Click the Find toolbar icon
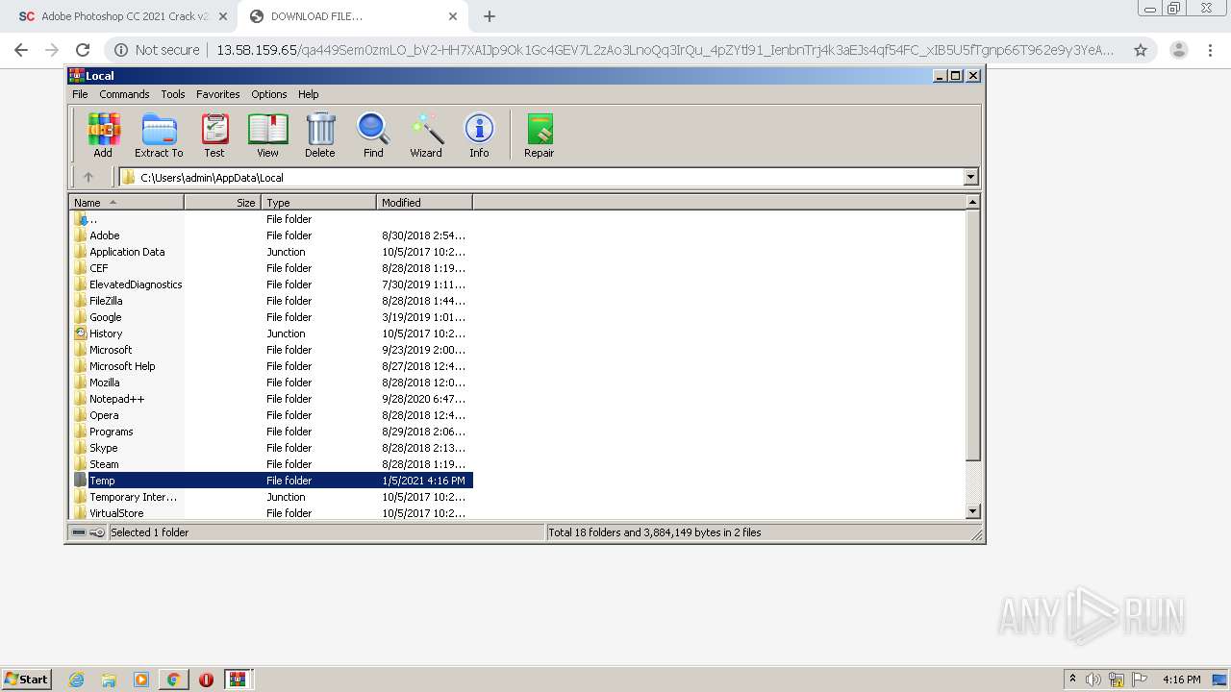1231x692 pixels. pos(373,135)
